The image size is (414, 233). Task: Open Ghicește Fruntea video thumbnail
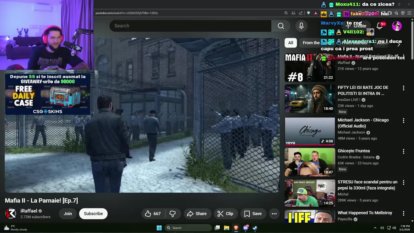click(x=310, y=162)
